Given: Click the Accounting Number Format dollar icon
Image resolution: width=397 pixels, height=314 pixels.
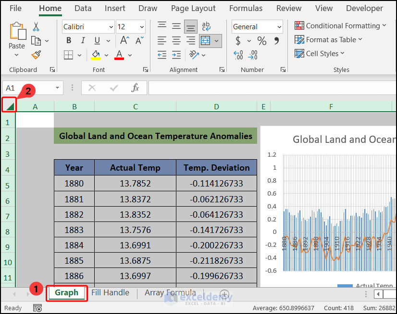Looking at the screenshot, I should pyautogui.click(x=238, y=41).
